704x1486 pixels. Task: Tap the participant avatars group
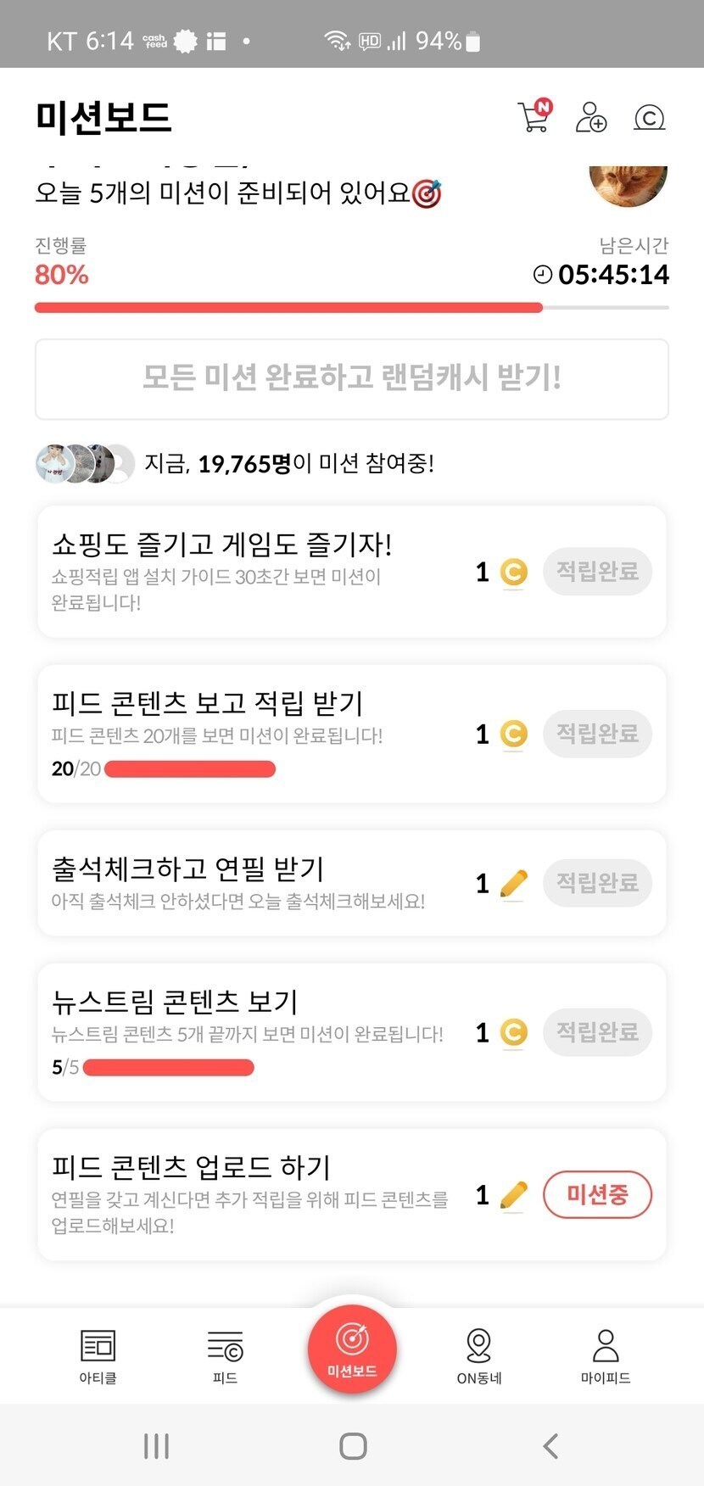pos(85,463)
